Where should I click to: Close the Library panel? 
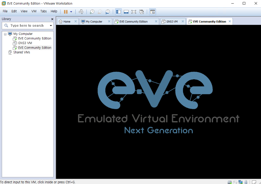coord(52,19)
